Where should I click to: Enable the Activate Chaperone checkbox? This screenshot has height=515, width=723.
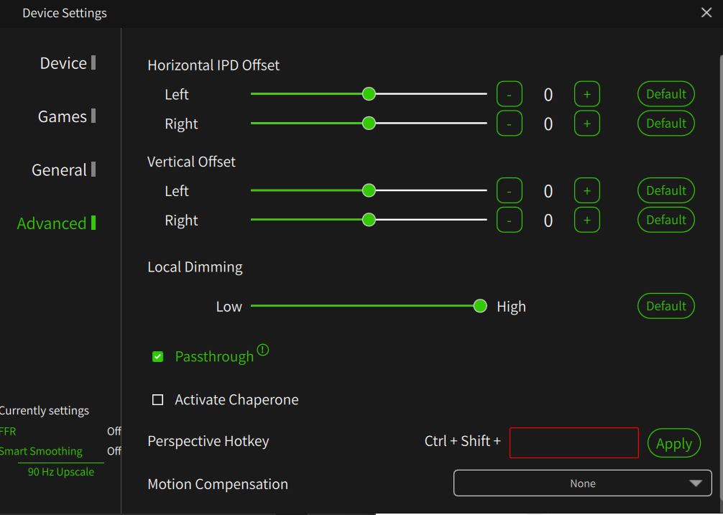click(x=158, y=399)
